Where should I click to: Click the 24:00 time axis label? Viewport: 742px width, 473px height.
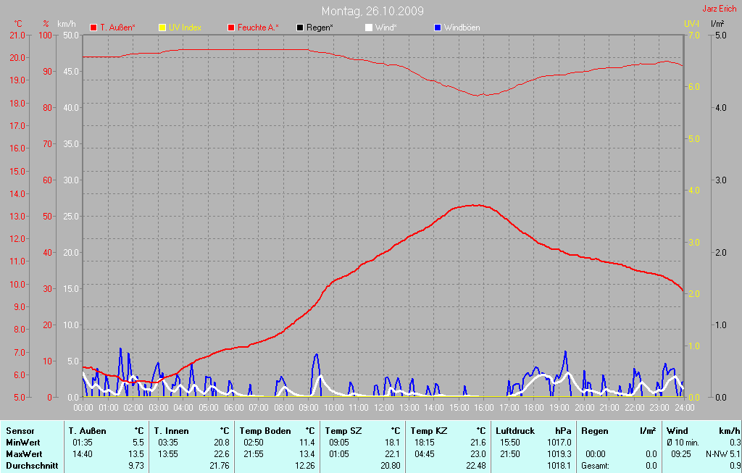684,407
